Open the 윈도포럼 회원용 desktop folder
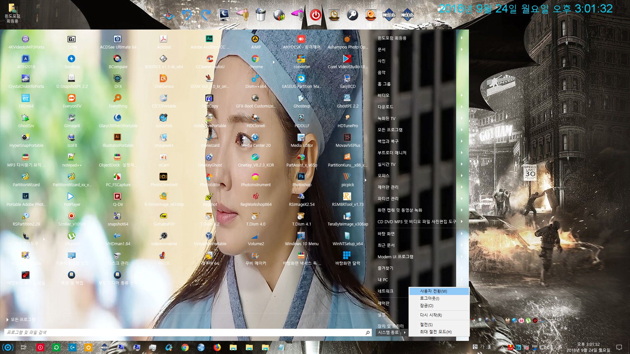Image resolution: width=630 pixels, height=354 pixels. click(12, 13)
